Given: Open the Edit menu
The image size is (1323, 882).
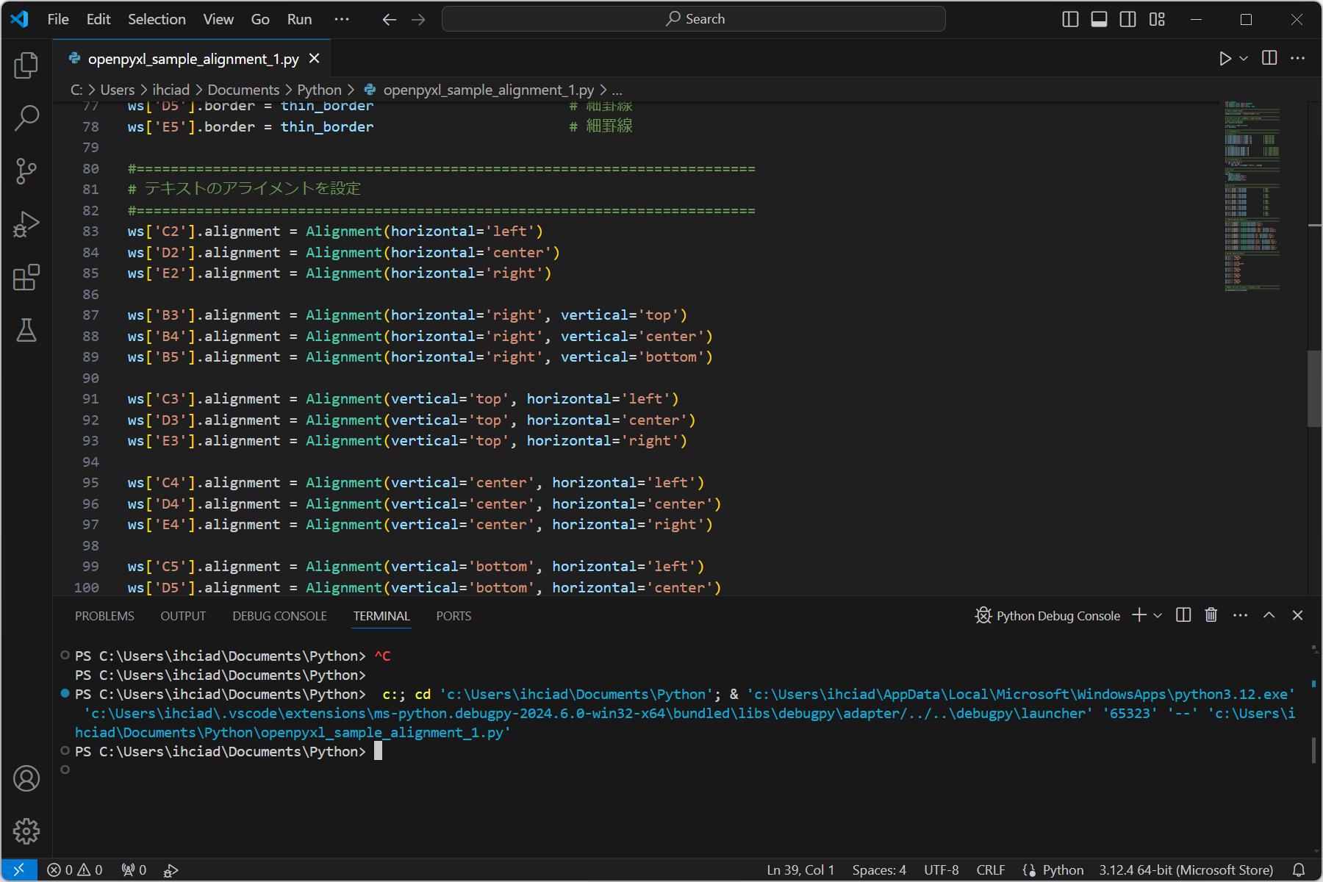Looking at the screenshot, I should pyautogui.click(x=98, y=19).
